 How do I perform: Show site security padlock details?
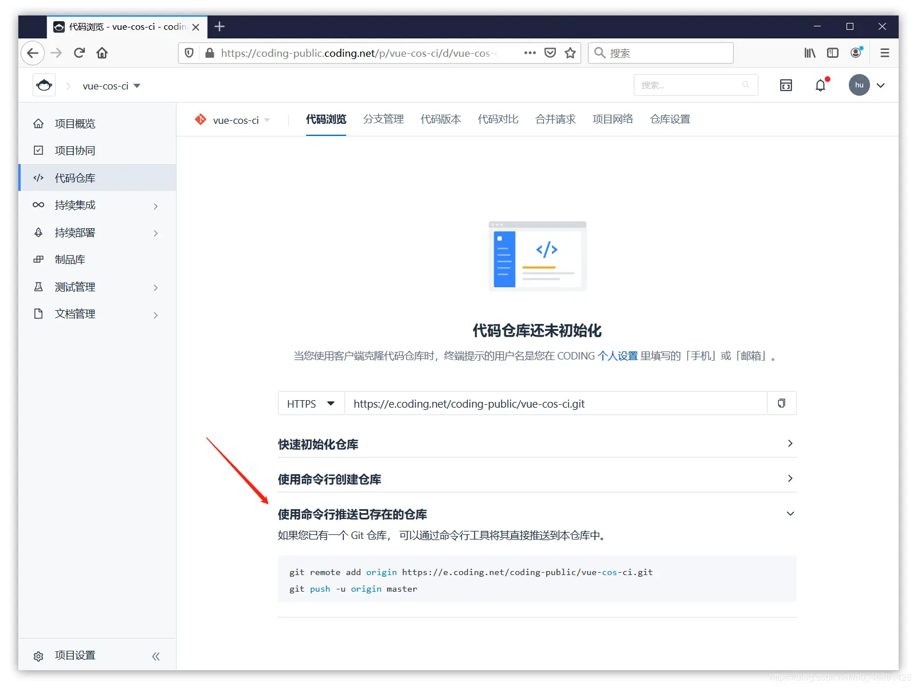click(210, 53)
